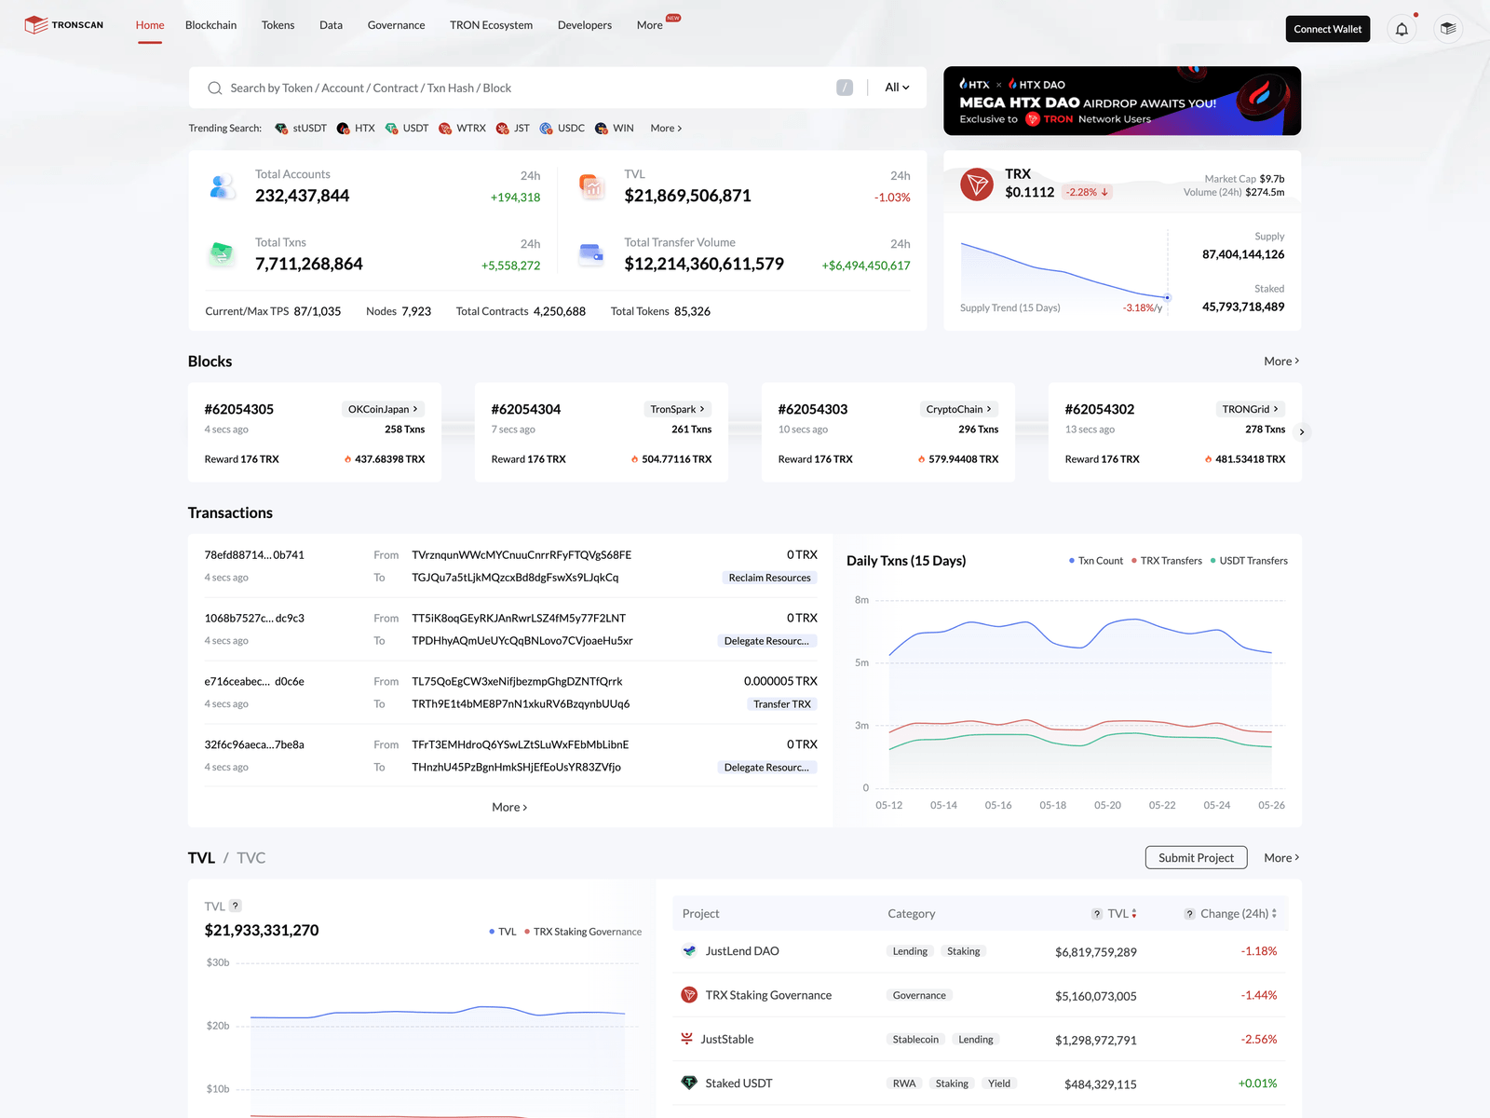Toggle TRX Staking Governance legend series
The height and width of the screenshot is (1118, 1490).
point(583,932)
